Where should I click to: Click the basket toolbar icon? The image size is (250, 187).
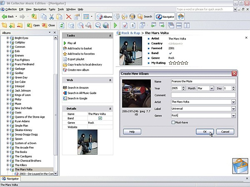[x=181, y=17]
